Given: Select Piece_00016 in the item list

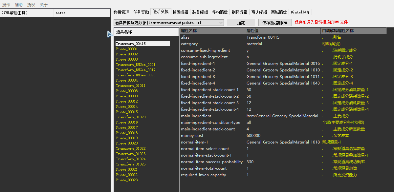Looking at the screenshot, I should [127, 122].
